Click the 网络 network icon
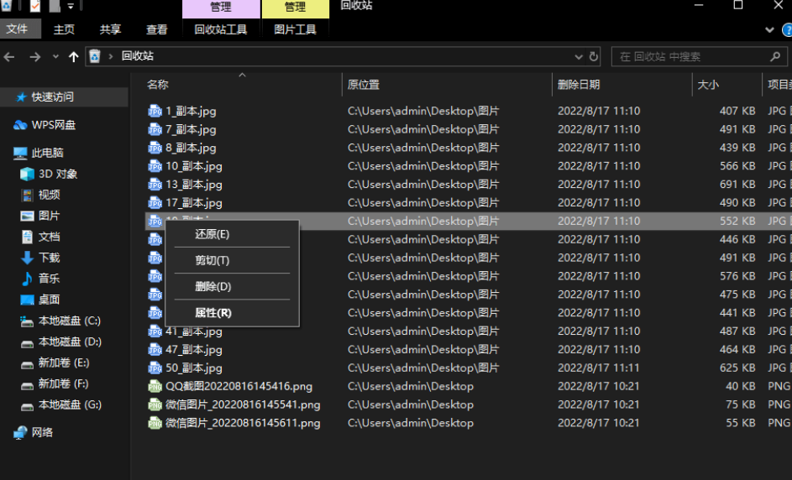This screenshot has width=792, height=480. [20, 432]
